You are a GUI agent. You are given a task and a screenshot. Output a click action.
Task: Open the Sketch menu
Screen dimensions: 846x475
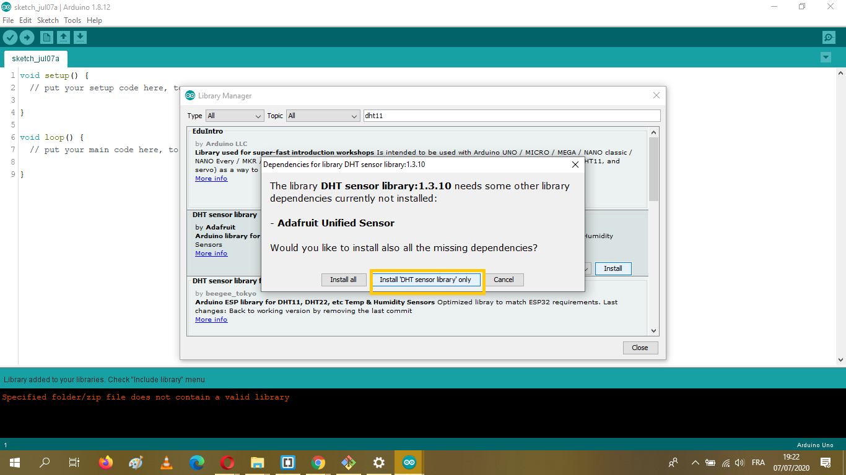(48, 20)
